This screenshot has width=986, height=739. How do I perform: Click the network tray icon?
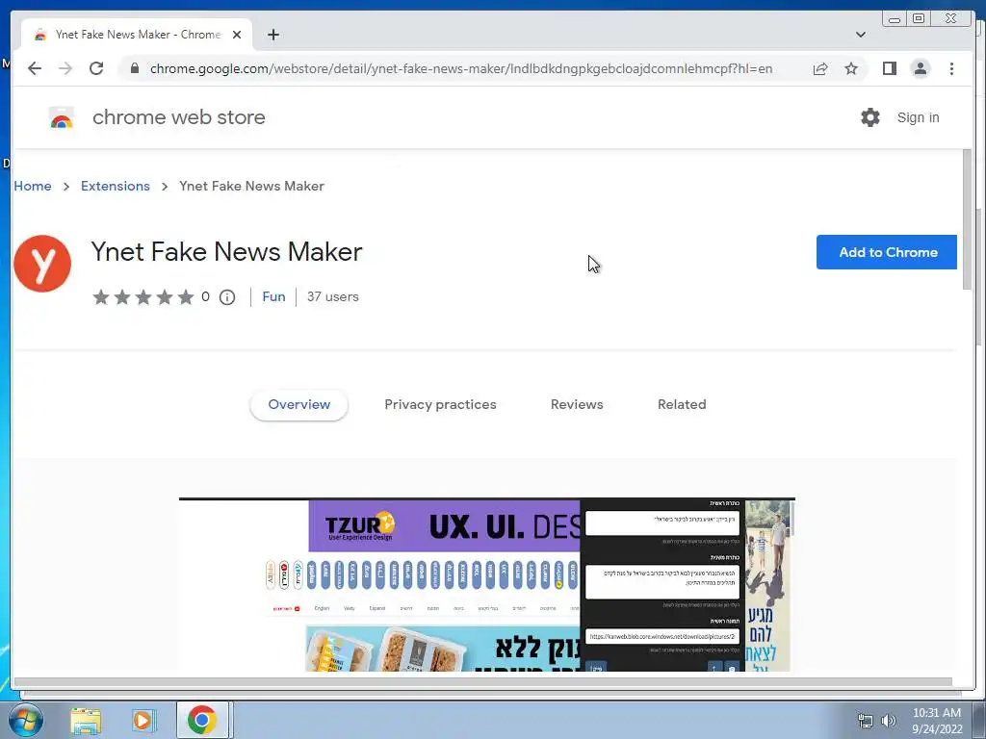(866, 721)
